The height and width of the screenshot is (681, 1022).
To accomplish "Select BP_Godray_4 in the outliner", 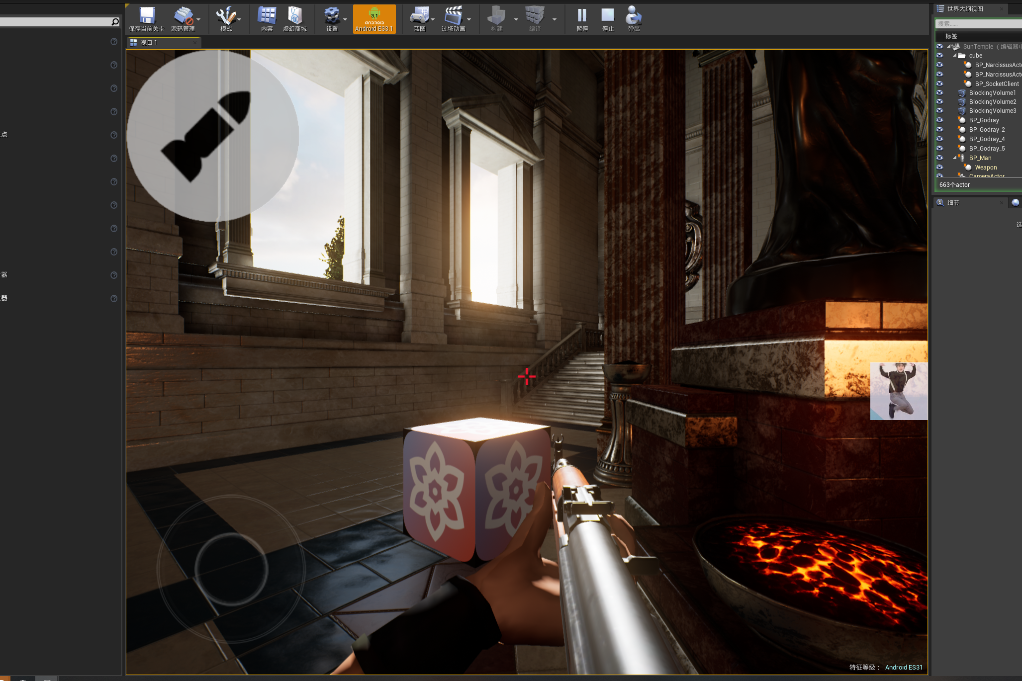I will pos(987,139).
